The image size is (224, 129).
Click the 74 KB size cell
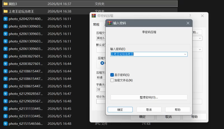point(146,124)
